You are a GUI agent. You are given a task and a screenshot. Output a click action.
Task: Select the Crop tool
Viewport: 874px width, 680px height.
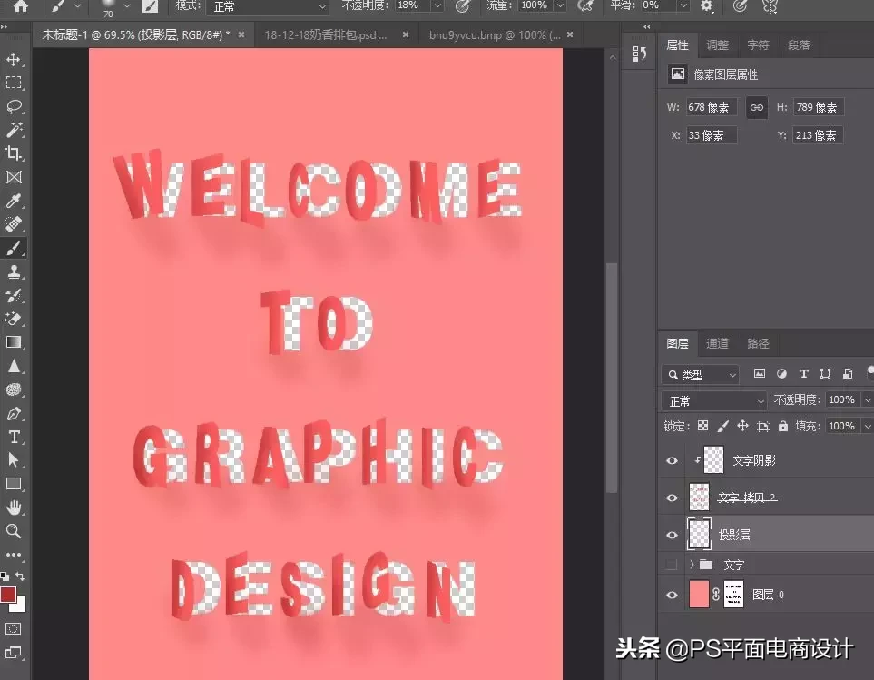point(14,153)
